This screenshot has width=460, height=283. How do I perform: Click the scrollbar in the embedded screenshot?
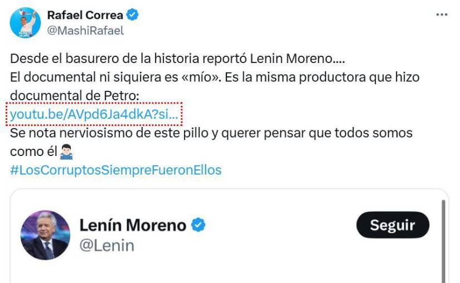click(x=444, y=240)
